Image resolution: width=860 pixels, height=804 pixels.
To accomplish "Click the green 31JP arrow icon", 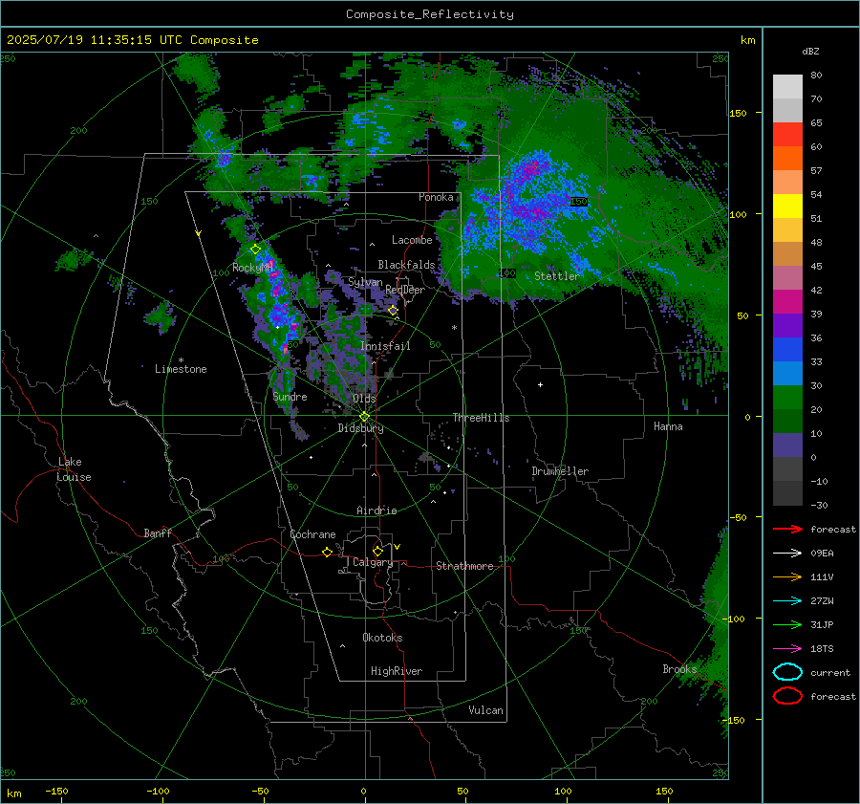I will (x=787, y=624).
